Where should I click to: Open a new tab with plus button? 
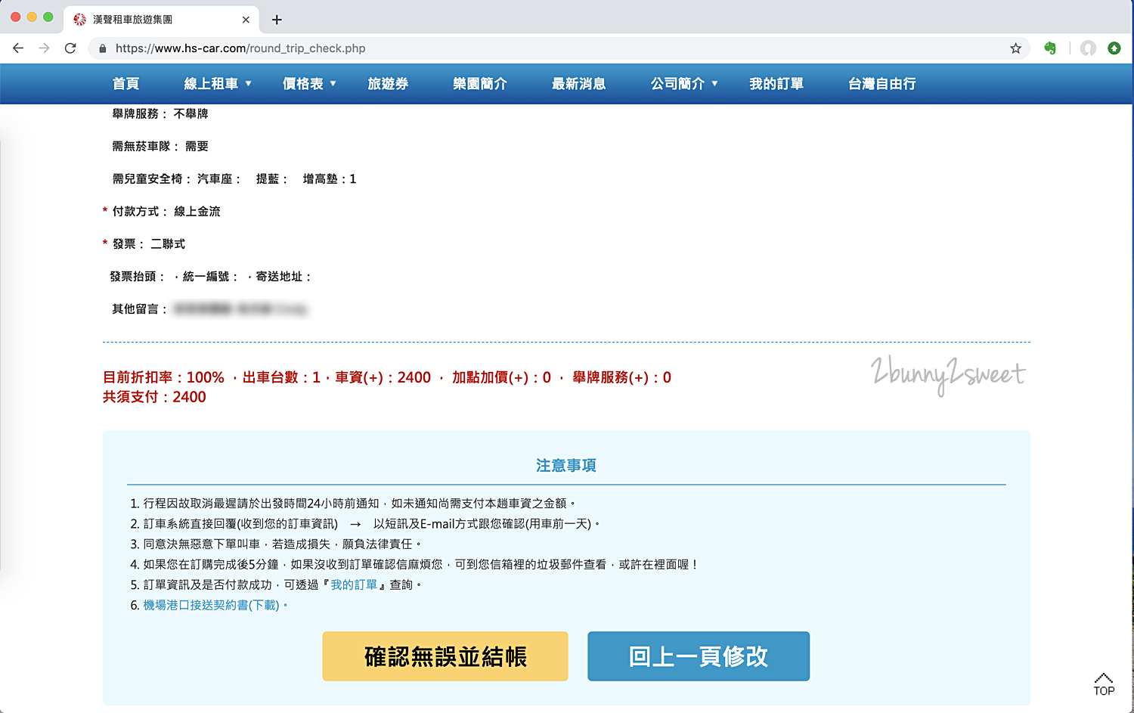pos(277,20)
